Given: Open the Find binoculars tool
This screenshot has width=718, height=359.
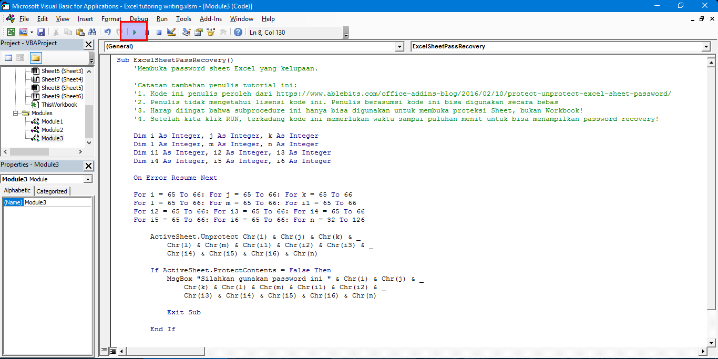Looking at the screenshot, I should pyautogui.click(x=93, y=32).
